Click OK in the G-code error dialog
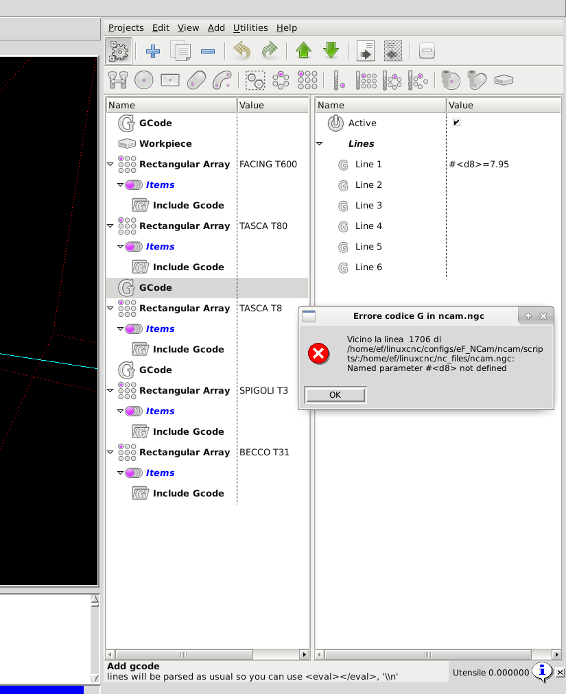The height and width of the screenshot is (694, 566). (x=335, y=395)
